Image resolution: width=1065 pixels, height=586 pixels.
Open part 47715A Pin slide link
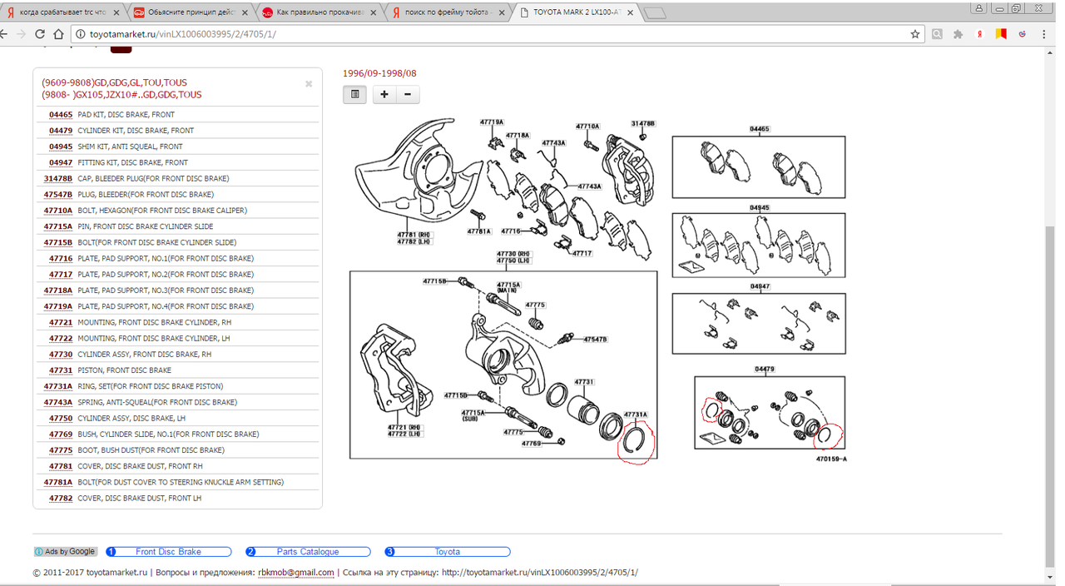58,226
